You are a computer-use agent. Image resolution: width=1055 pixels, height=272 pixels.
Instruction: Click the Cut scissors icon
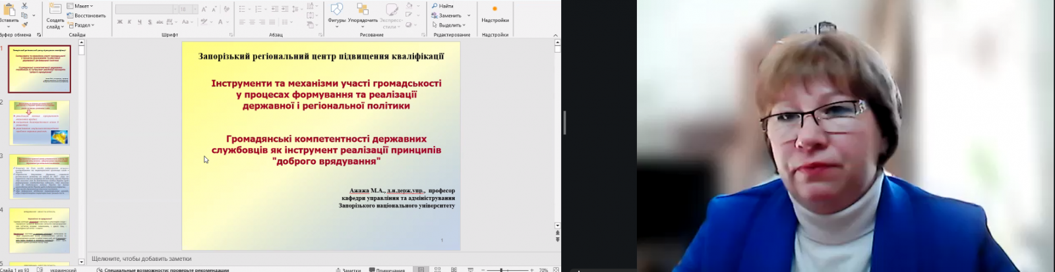(x=24, y=6)
